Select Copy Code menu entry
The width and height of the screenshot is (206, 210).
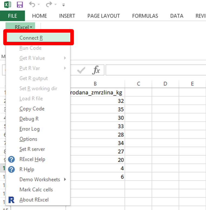pos(38,109)
